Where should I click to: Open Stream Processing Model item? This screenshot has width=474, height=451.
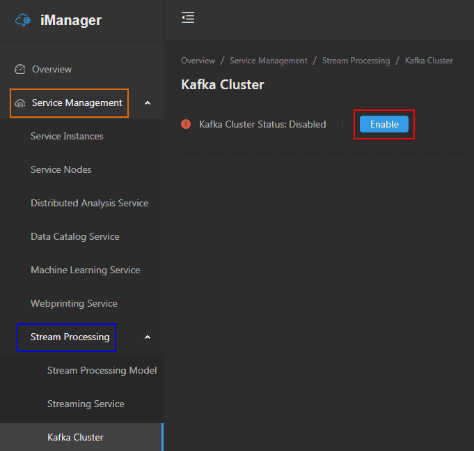(x=102, y=370)
